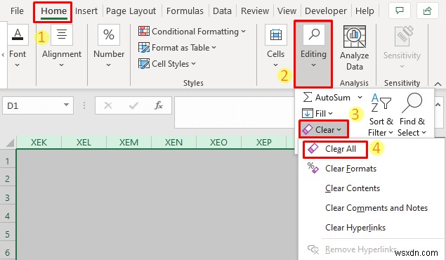The image size is (446, 260).
Task: Switch to the View tab
Action: (287, 11)
